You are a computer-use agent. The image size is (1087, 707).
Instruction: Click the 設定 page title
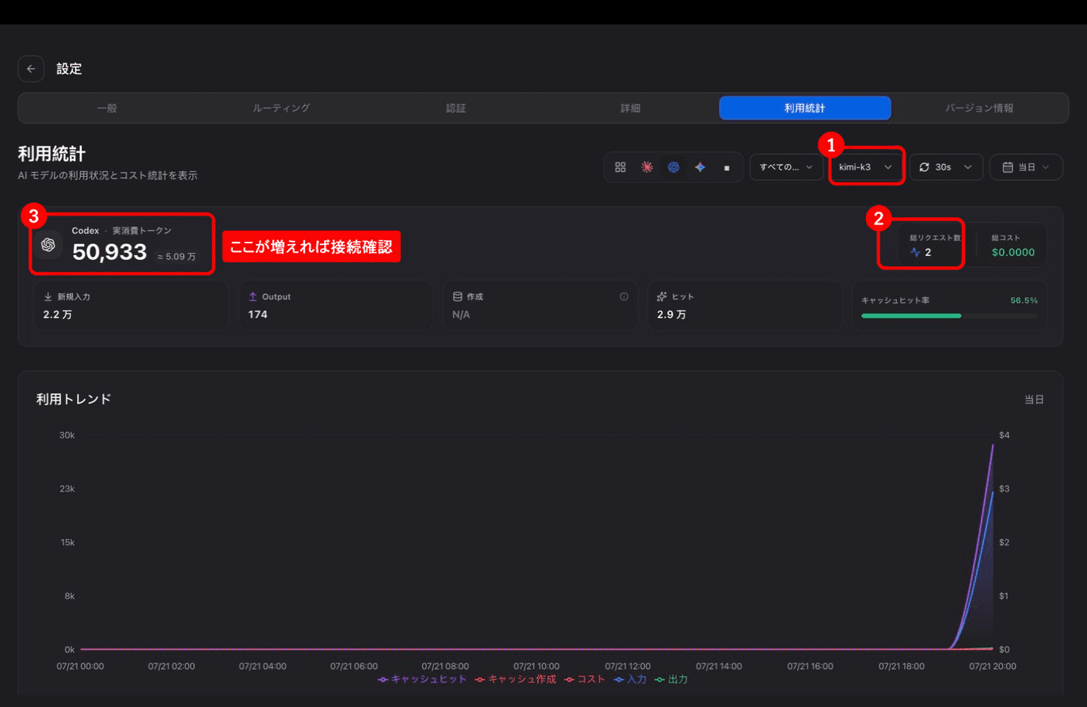69,69
